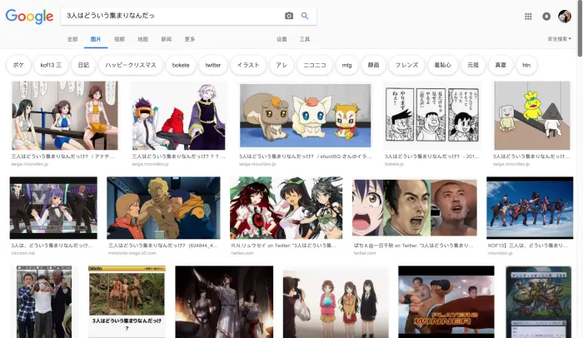583x338 pixels.
Task: Open search by image camera icon
Action: 289,16
